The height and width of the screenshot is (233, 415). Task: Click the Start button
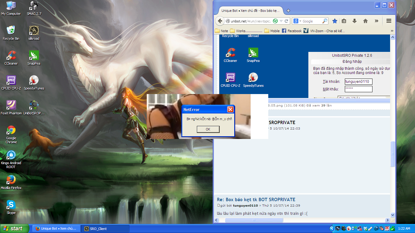[x=15, y=228]
